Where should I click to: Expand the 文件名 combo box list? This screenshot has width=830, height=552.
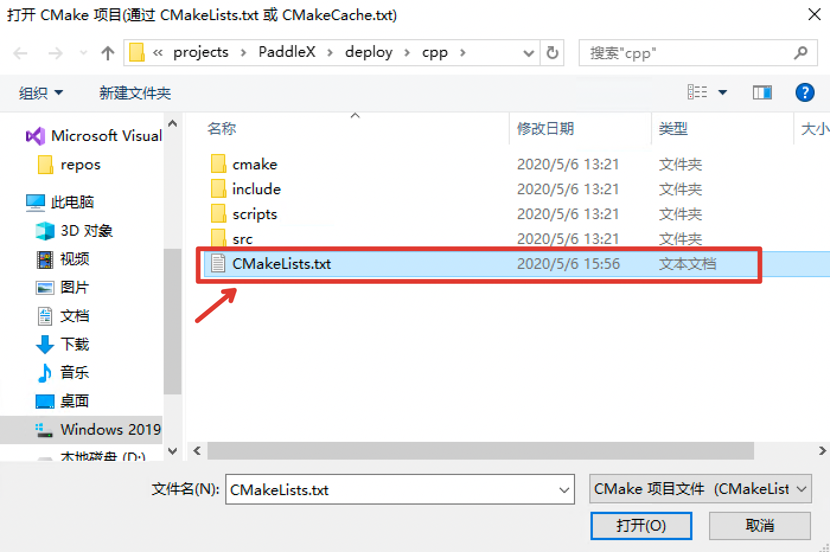564,490
